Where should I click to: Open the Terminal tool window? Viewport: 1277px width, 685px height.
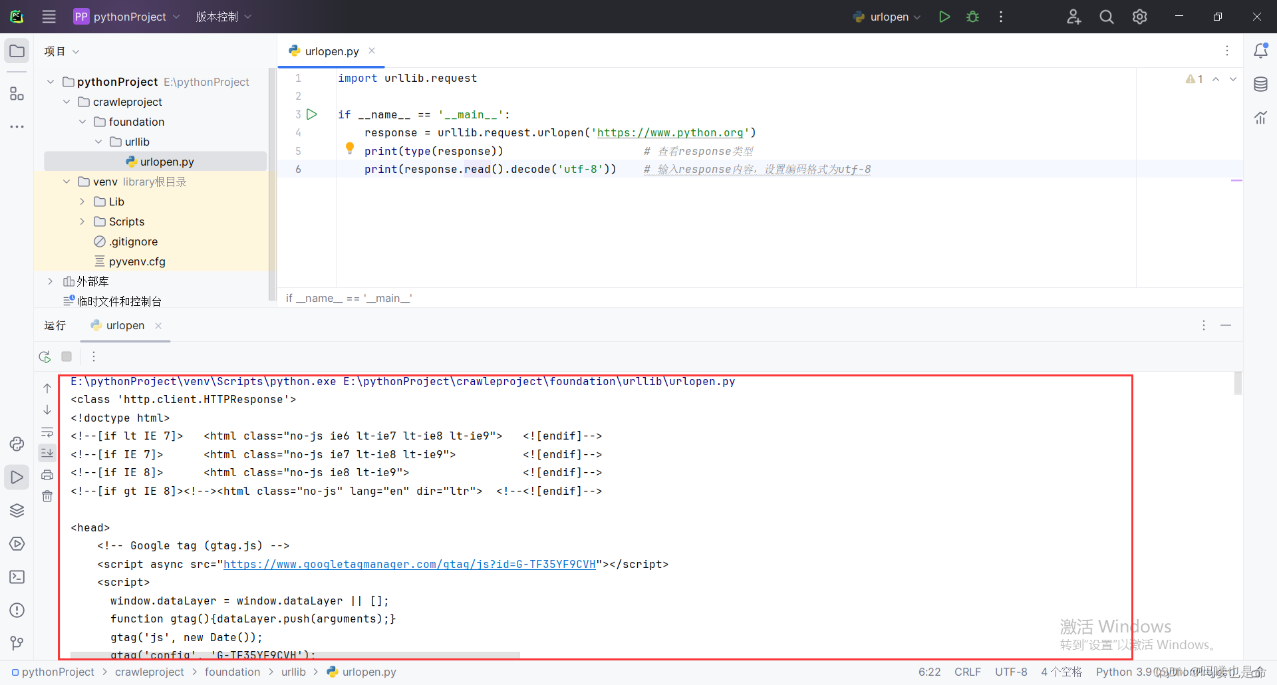pyautogui.click(x=17, y=577)
